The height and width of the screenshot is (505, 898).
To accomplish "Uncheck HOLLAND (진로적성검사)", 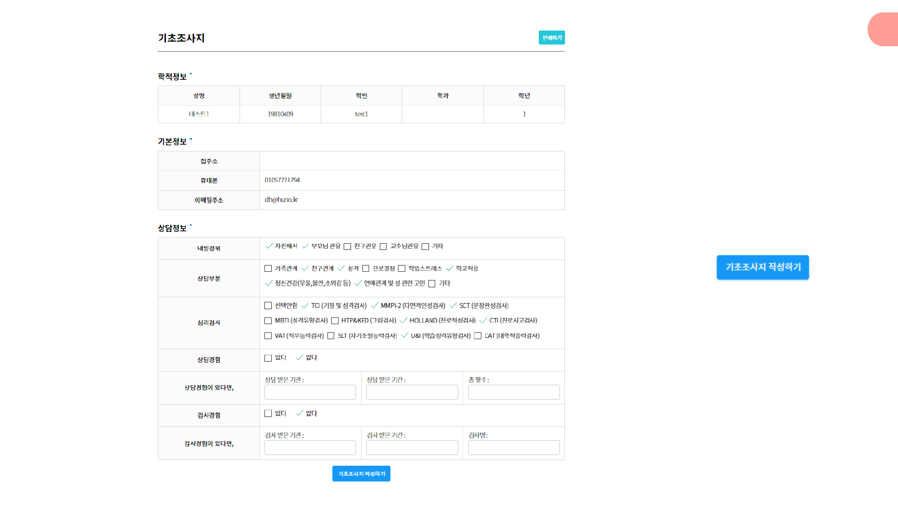I will pyautogui.click(x=403, y=320).
